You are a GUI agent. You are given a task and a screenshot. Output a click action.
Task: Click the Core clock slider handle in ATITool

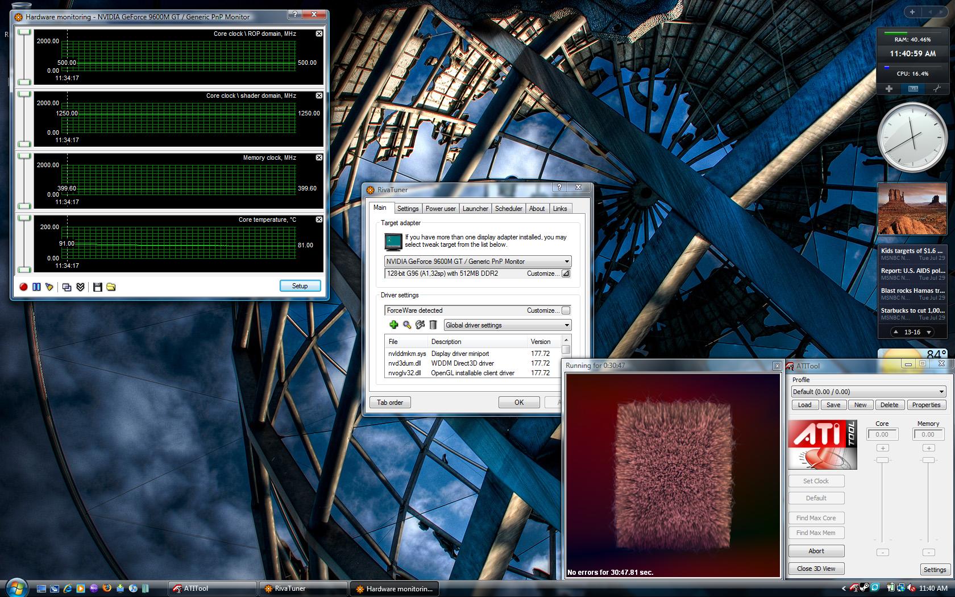tap(882, 460)
